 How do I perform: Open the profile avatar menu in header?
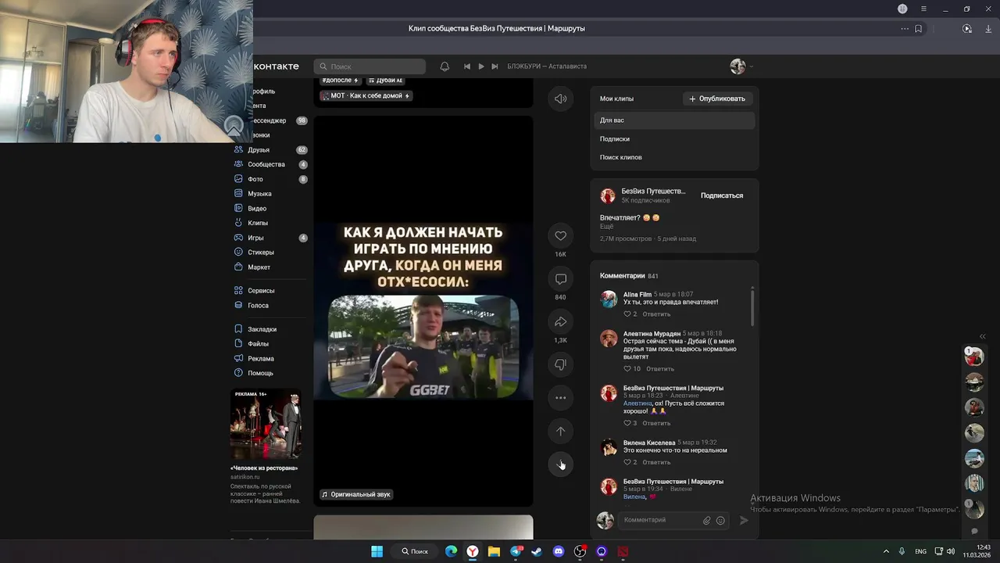pos(741,66)
